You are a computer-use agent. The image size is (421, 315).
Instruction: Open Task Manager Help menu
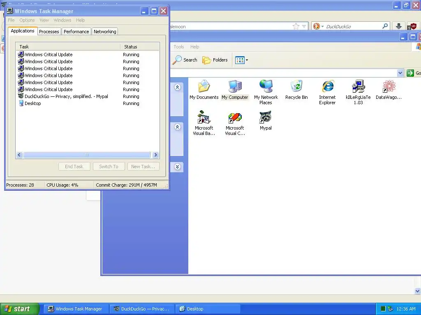coord(80,20)
